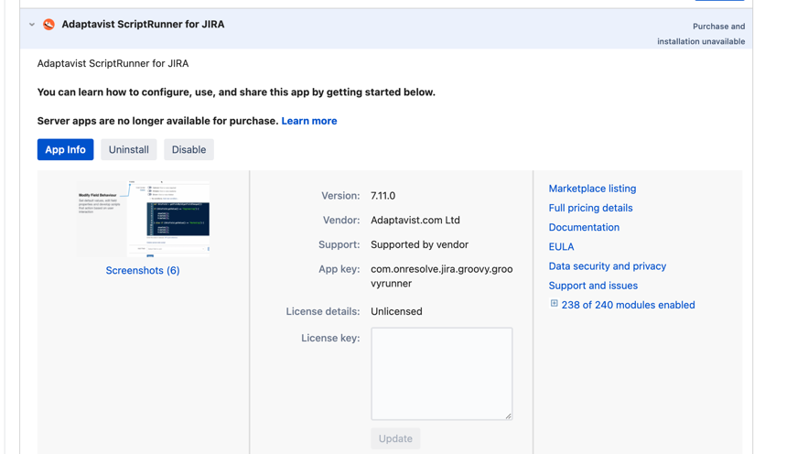The image size is (797, 454).
Task: Open the Documentation link
Action: [584, 227]
